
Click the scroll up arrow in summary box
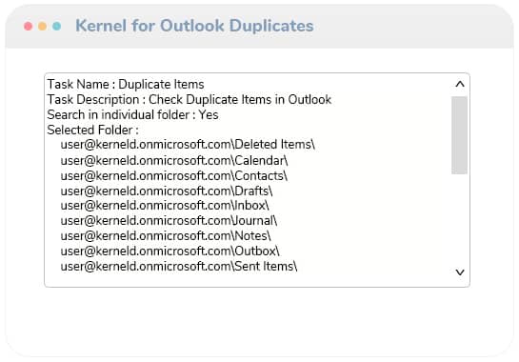[459, 84]
